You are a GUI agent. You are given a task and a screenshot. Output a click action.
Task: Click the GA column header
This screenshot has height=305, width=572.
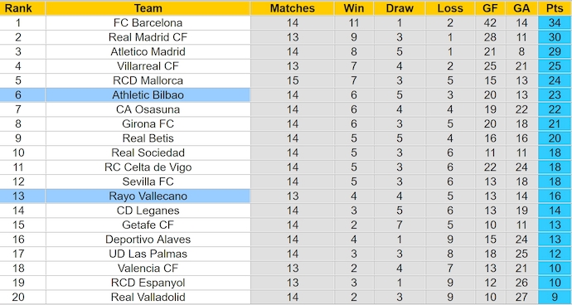(x=521, y=8)
